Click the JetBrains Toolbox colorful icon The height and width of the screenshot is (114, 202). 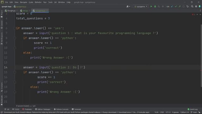200,6
